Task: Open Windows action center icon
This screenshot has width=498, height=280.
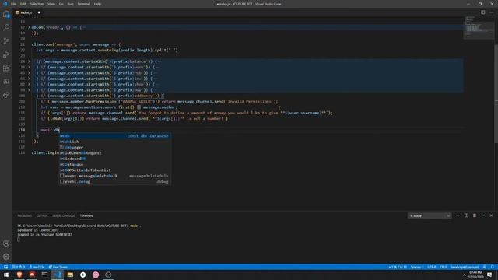Action: click(x=489, y=275)
